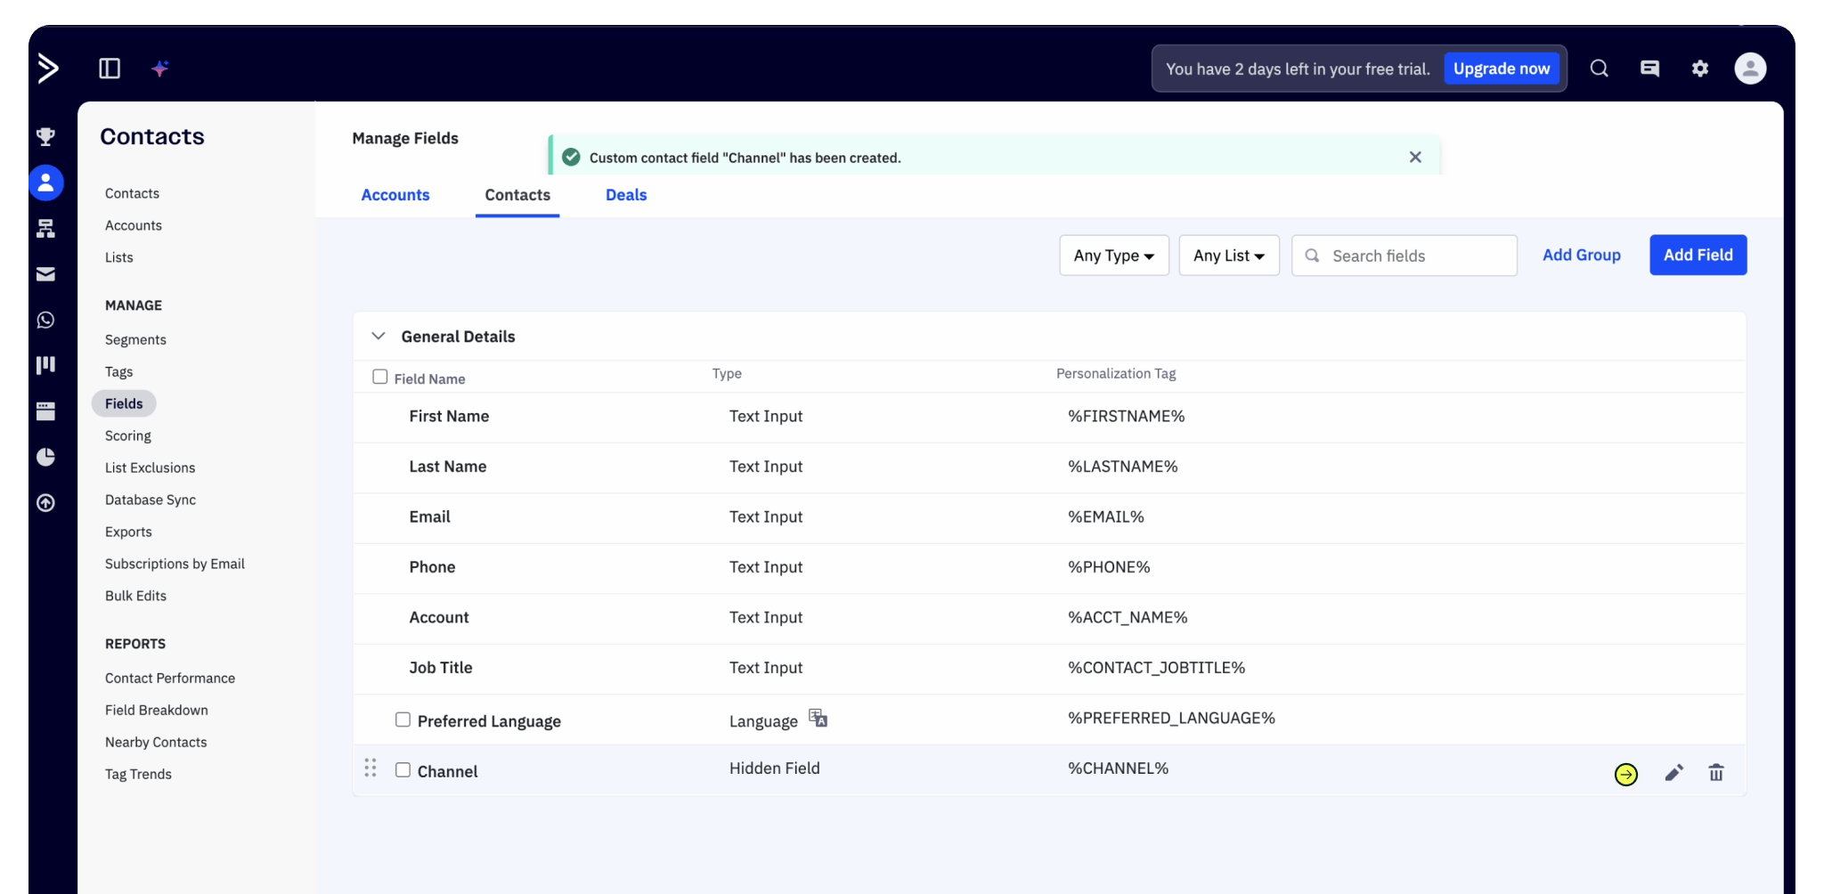Viewport: 1824px width, 894px height.
Task: Collapse the General Details group
Action: (379, 336)
